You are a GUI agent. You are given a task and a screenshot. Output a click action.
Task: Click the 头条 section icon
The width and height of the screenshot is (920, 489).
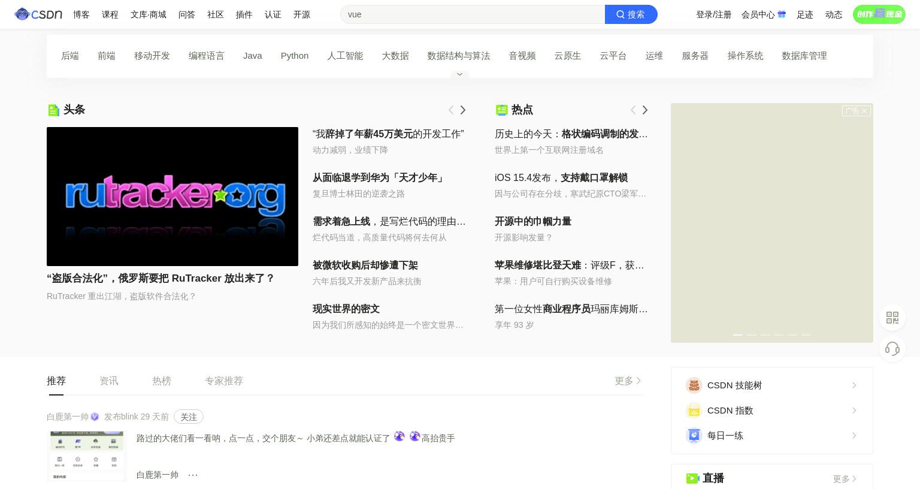(53, 110)
